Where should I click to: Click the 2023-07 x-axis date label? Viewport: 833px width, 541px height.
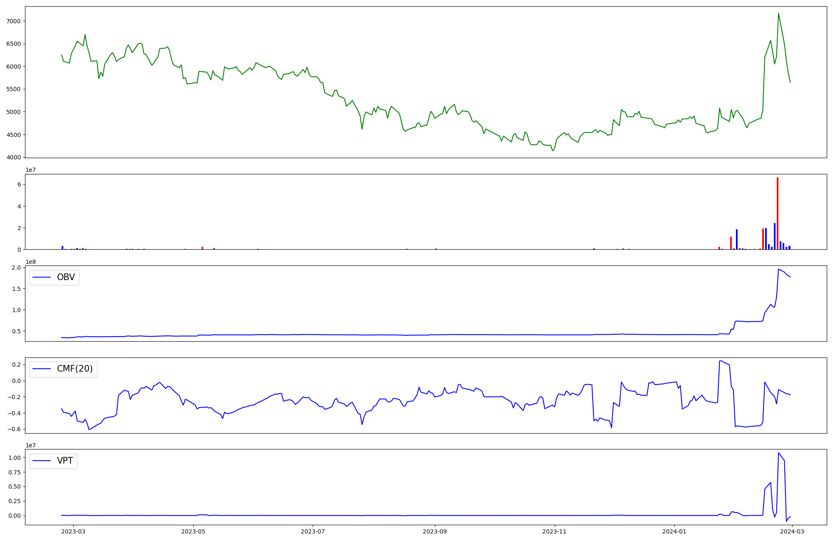[x=313, y=531]
